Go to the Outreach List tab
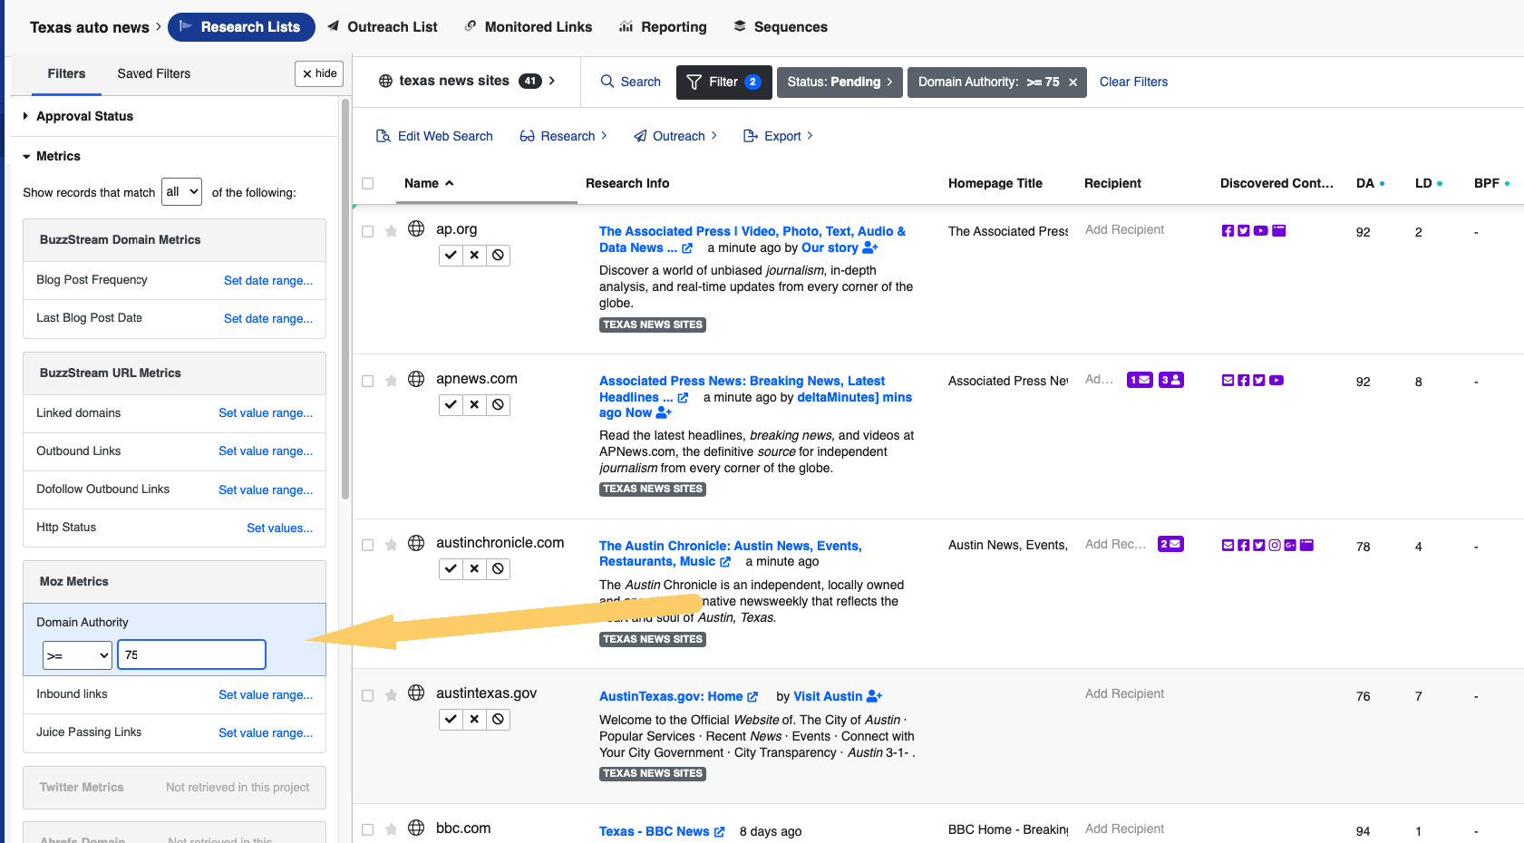 coord(392,27)
